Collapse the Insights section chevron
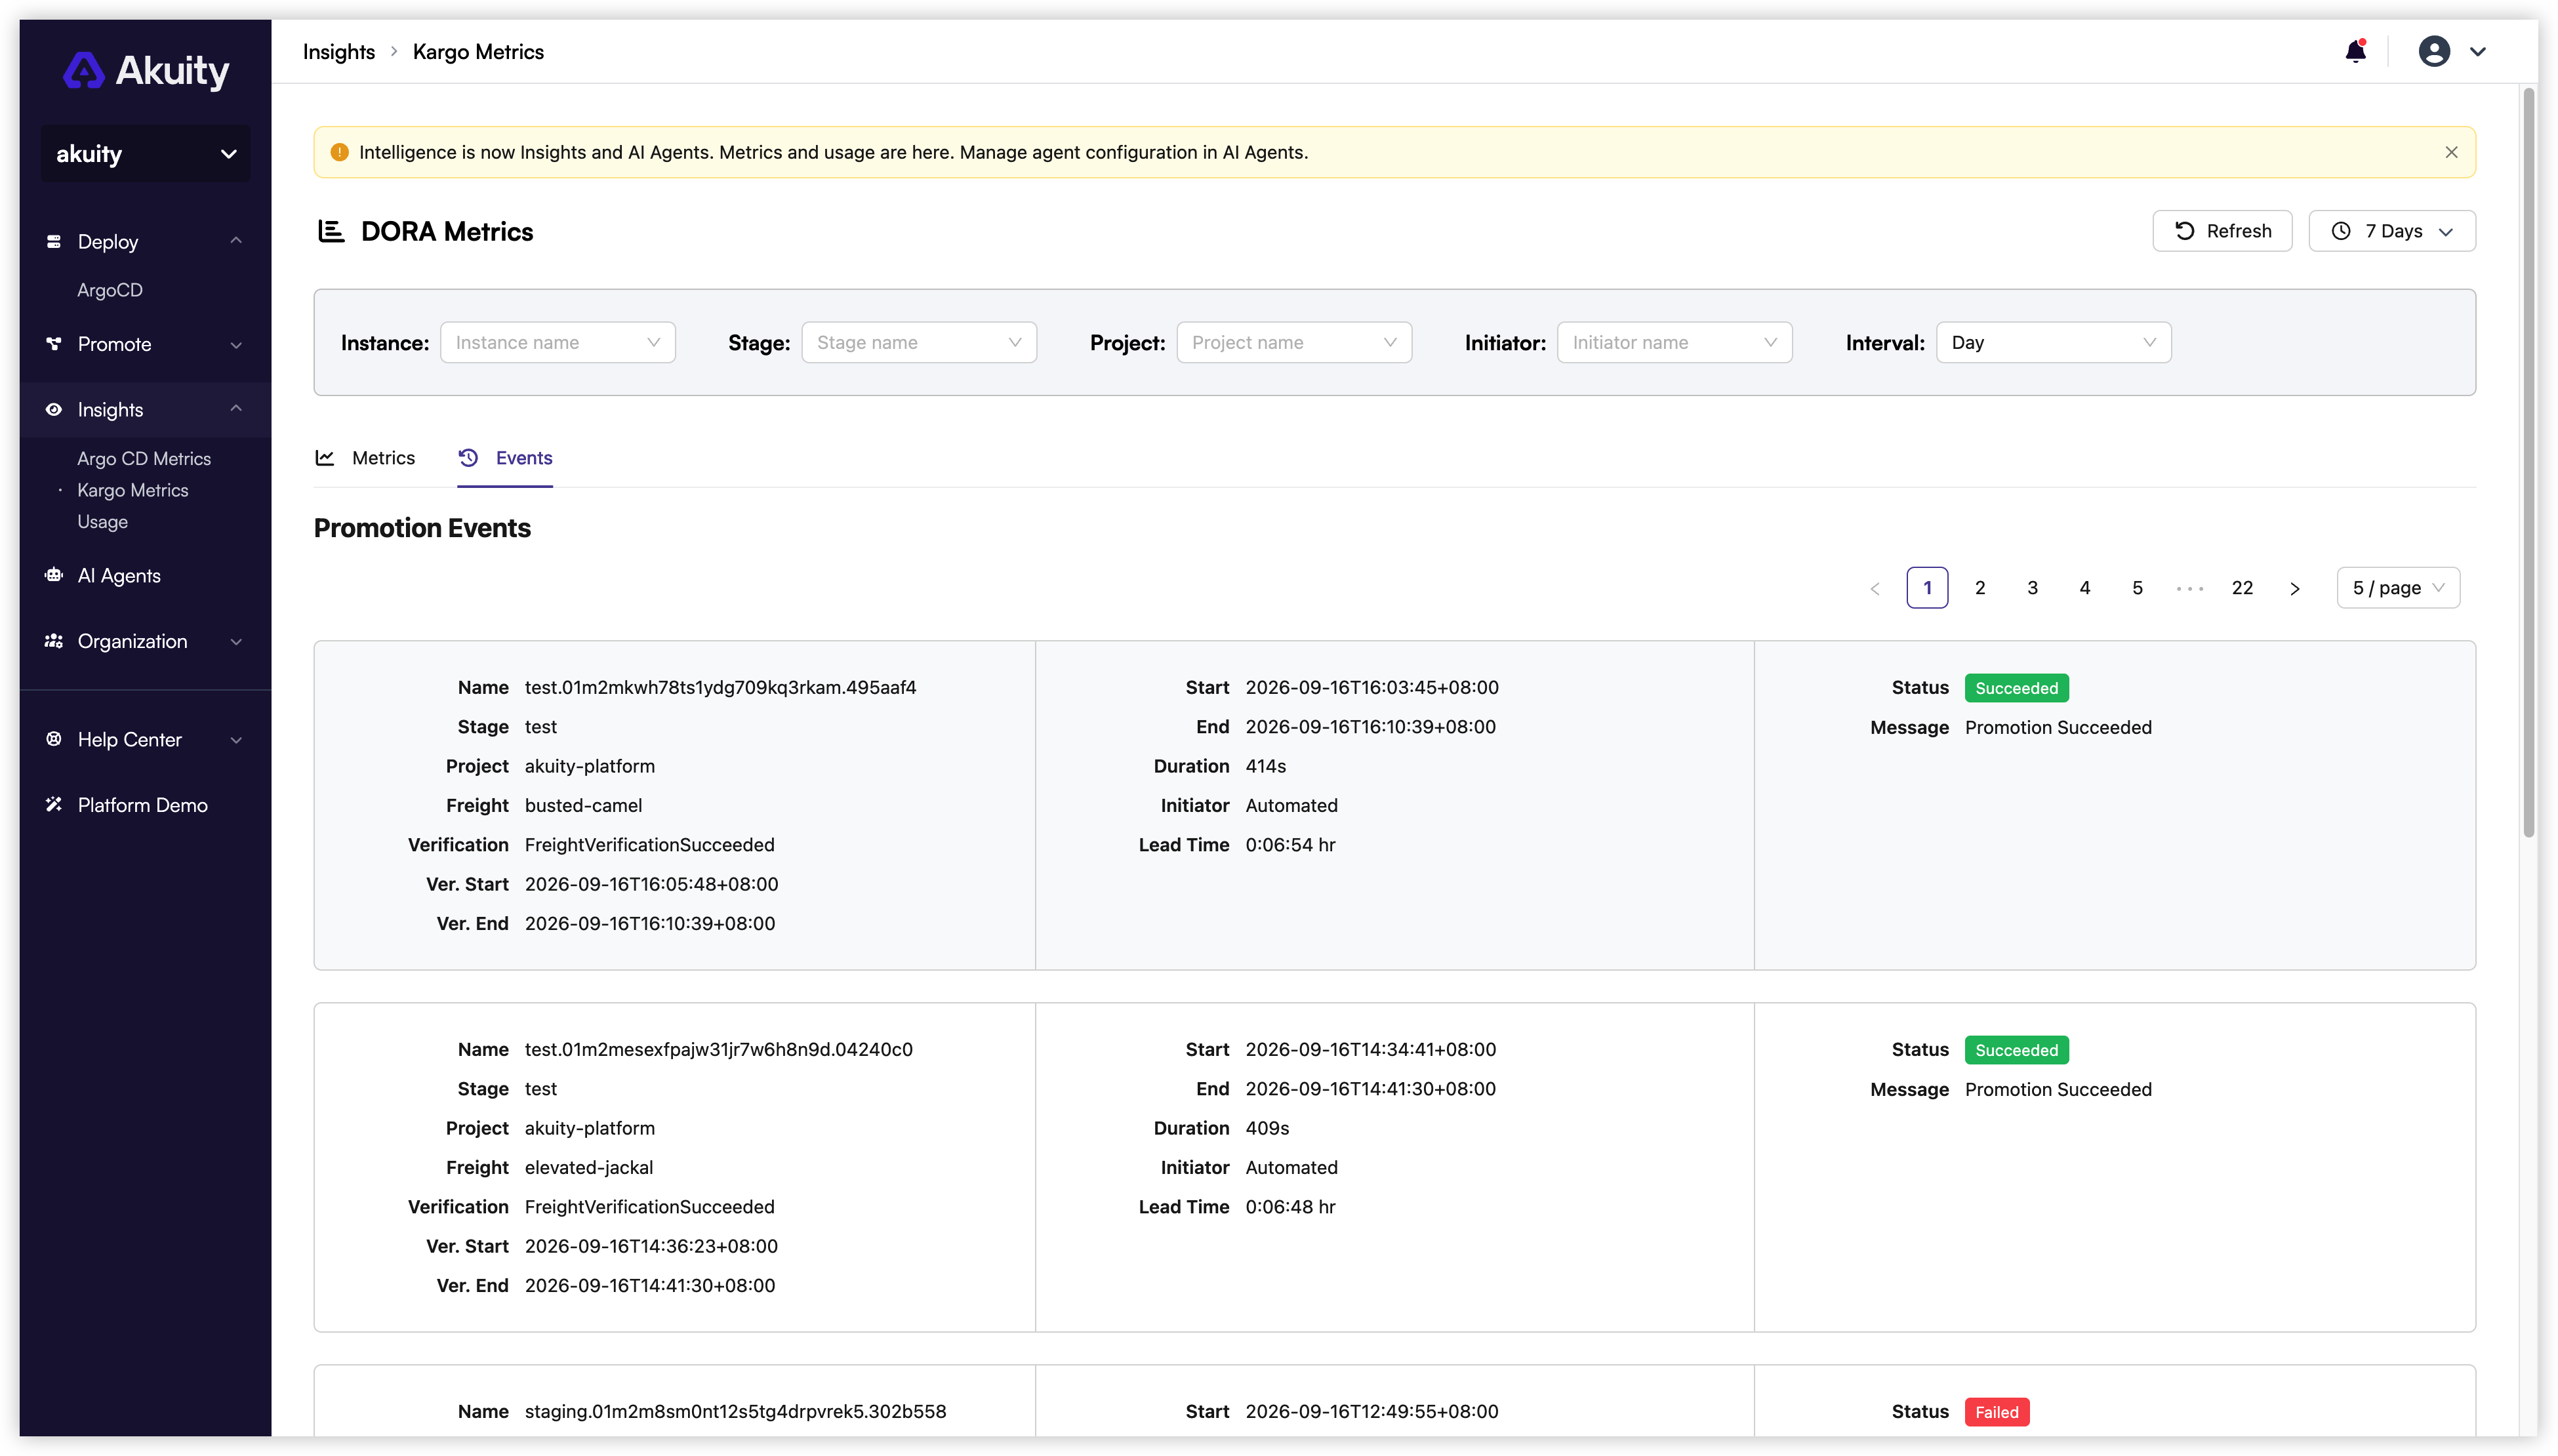 [236, 409]
